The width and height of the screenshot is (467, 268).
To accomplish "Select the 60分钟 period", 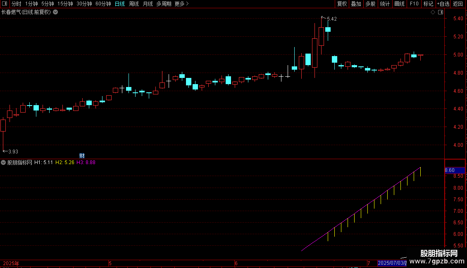I will (103, 4).
